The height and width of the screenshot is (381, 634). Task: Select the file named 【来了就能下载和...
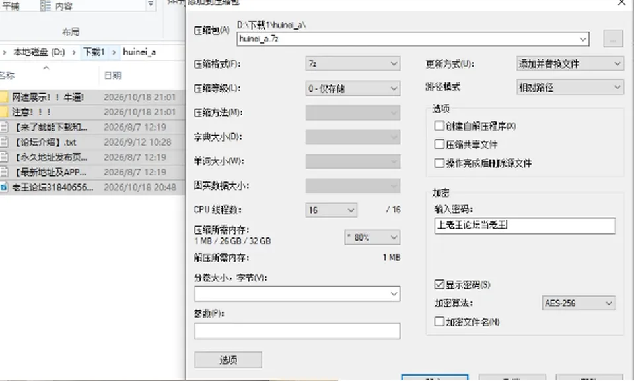50,127
